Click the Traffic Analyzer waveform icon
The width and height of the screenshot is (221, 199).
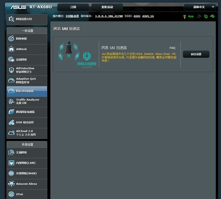pyautogui.click(x=11, y=101)
